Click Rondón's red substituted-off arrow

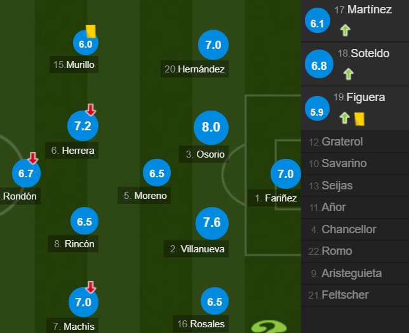click(x=33, y=158)
